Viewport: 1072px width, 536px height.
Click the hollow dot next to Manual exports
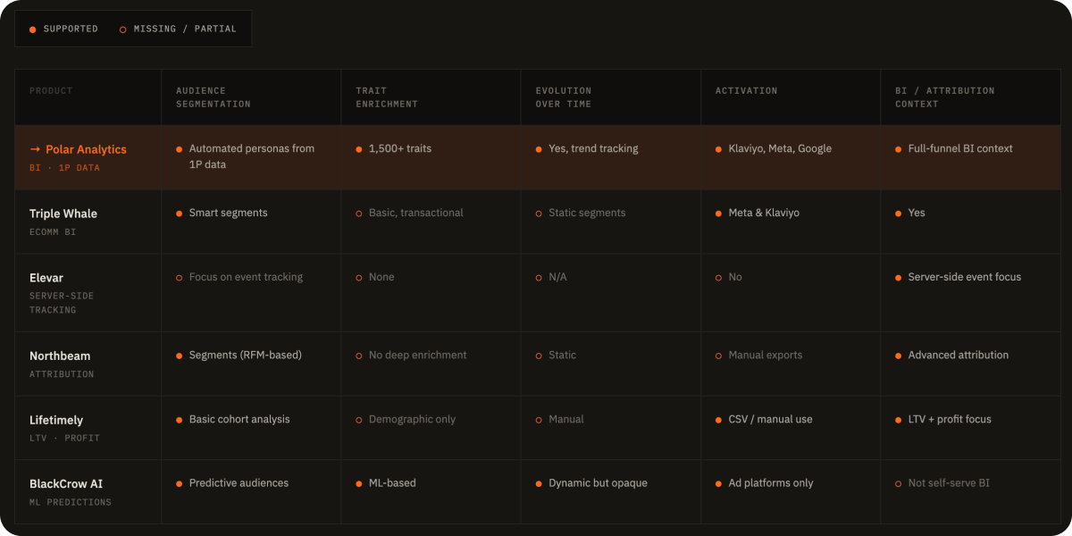pos(719,356)
